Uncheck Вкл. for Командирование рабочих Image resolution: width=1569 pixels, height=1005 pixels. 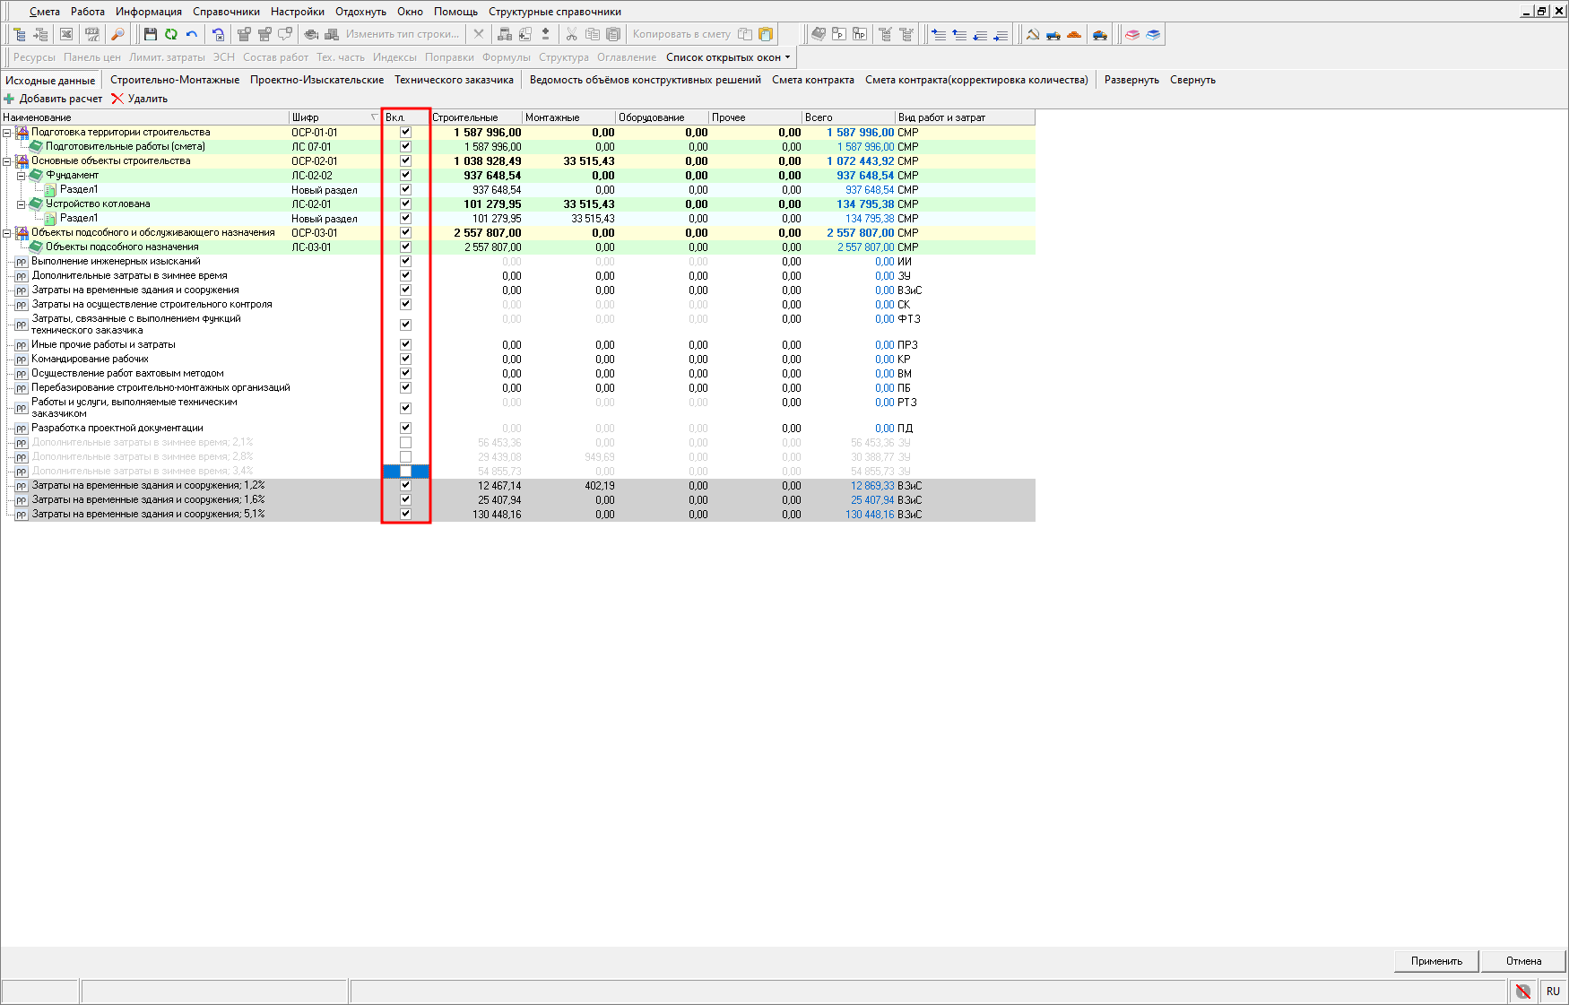pos(405,359)
